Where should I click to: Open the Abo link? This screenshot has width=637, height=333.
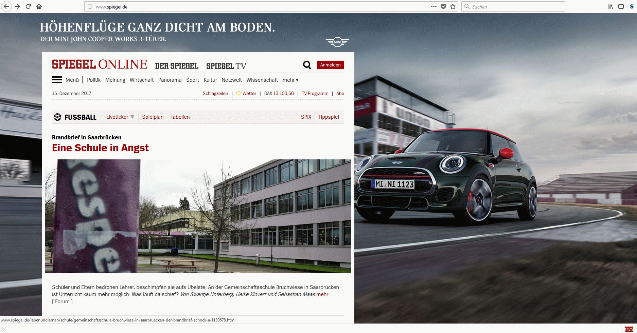tap(340, 93)
